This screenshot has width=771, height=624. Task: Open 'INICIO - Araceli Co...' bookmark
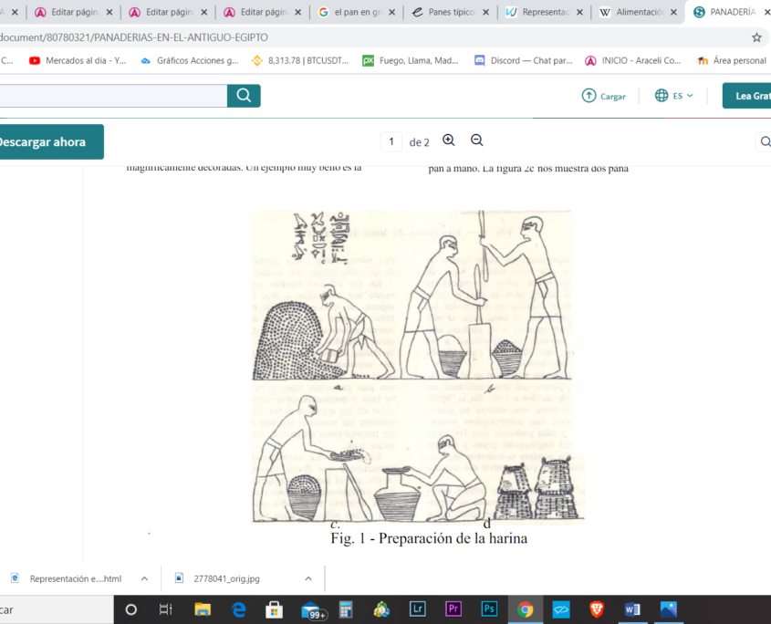pos(633,60)
